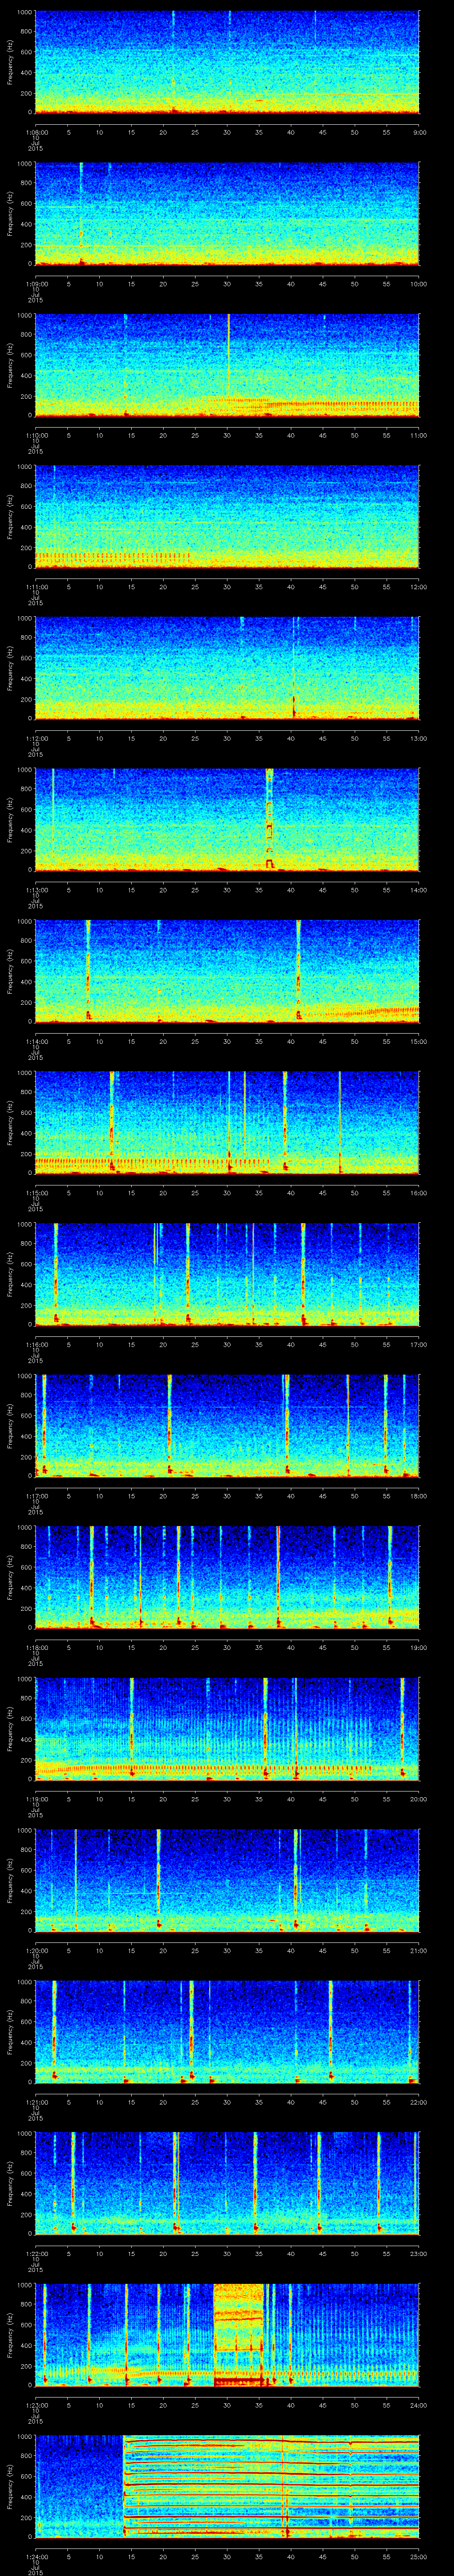Click the 1:21:00 start time label
This screenshot has width=454, height=2576.
point(36,2102)
